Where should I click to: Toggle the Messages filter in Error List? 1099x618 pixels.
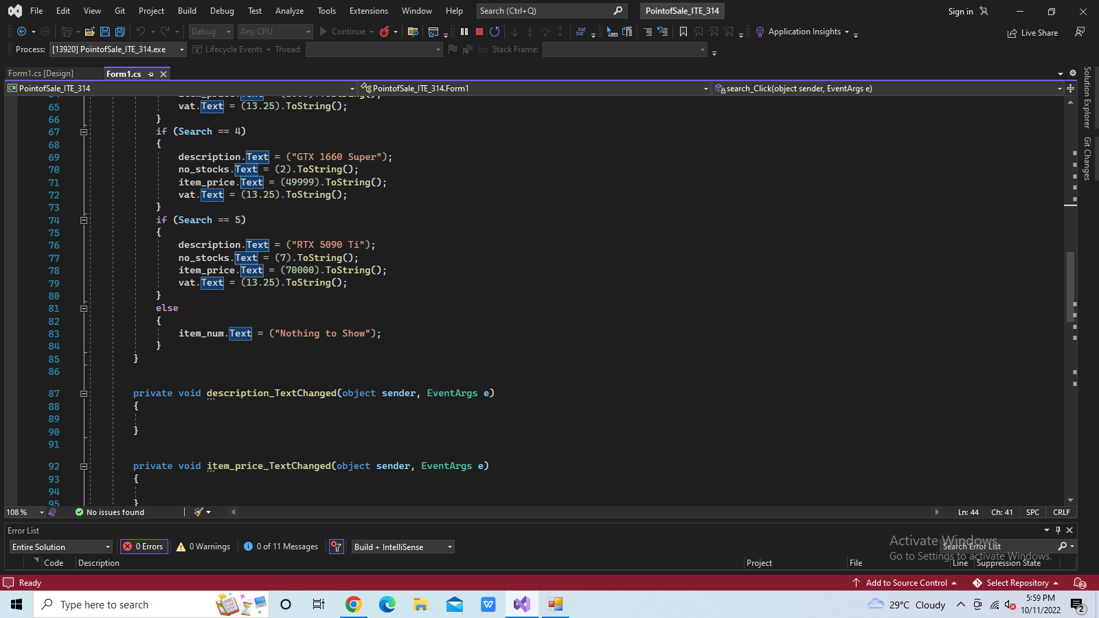pos(280,547)
